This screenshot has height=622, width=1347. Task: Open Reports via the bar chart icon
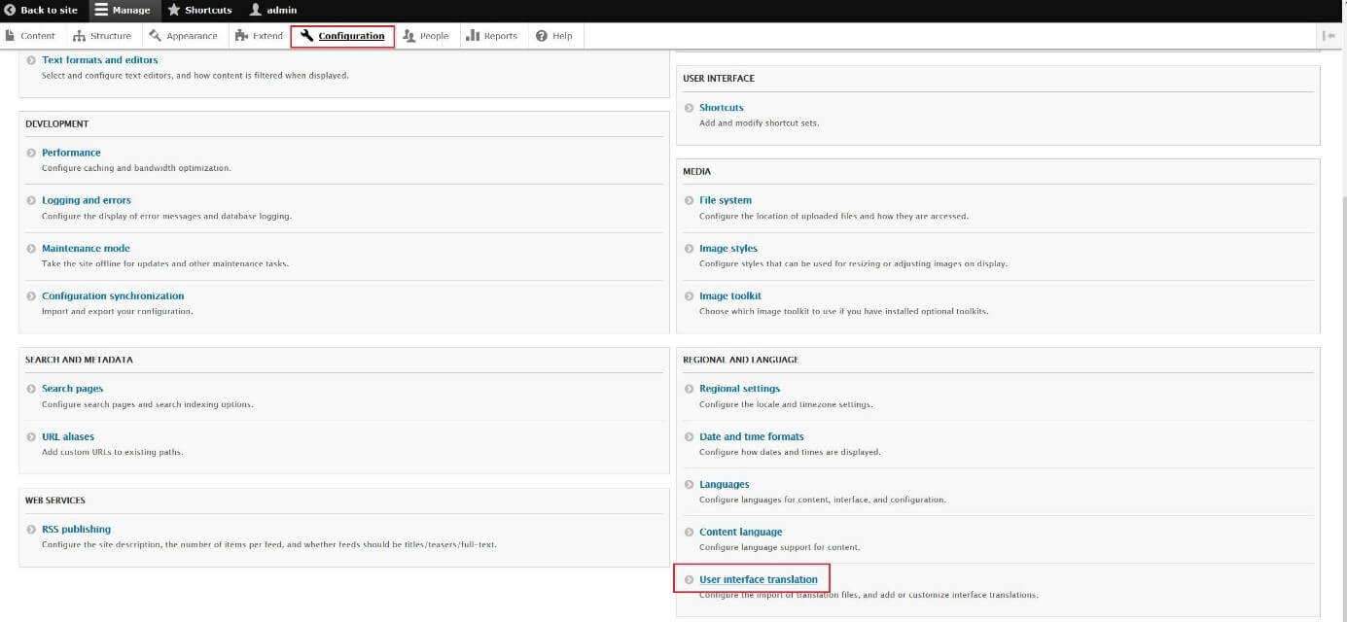tap(474, 36)
